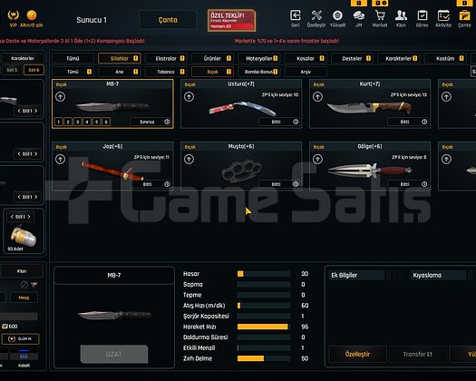The height and width of the screenshot is (381, 476).
Task: Open the Altın/E-pin coin icon
Action: 32,15
